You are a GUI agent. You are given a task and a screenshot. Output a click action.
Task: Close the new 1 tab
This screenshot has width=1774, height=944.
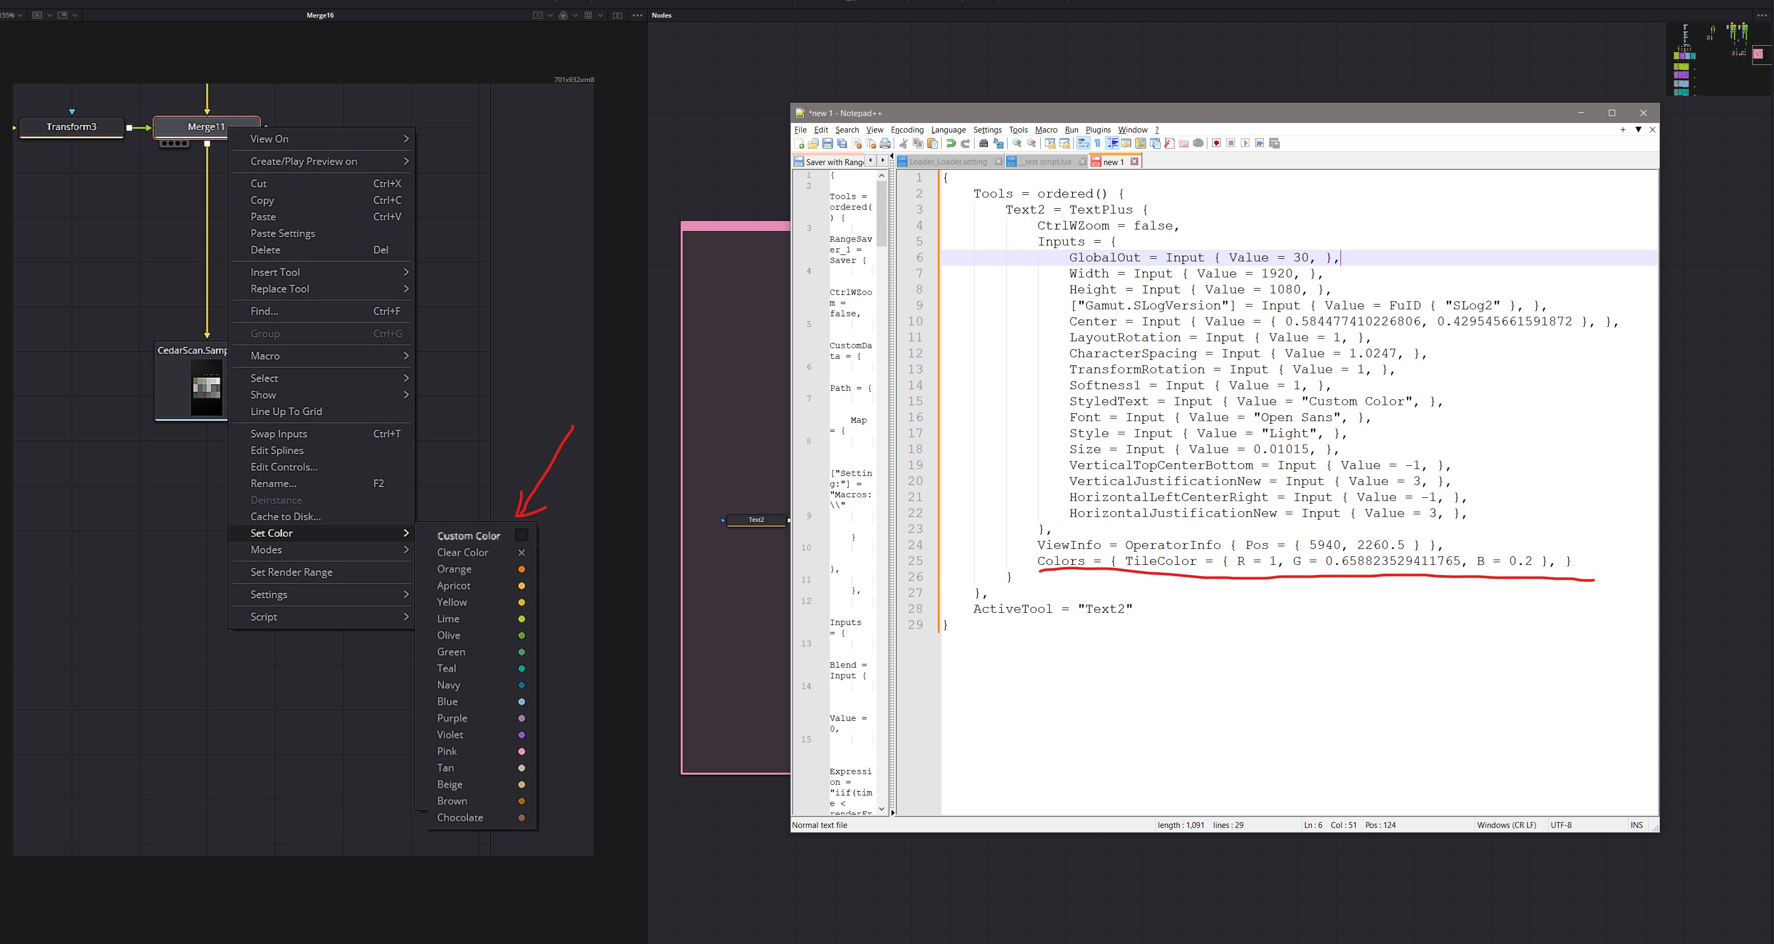click(x=1134, y=162)
